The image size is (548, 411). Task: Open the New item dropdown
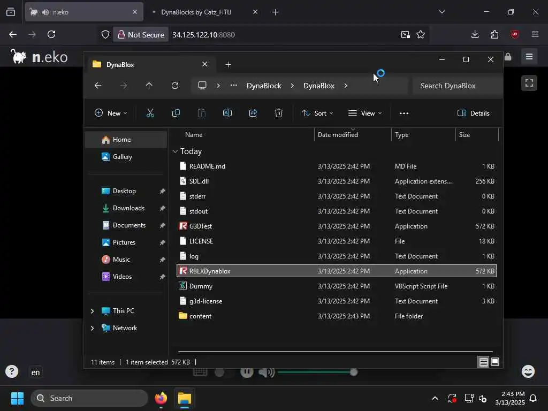[x=111, y=113]
